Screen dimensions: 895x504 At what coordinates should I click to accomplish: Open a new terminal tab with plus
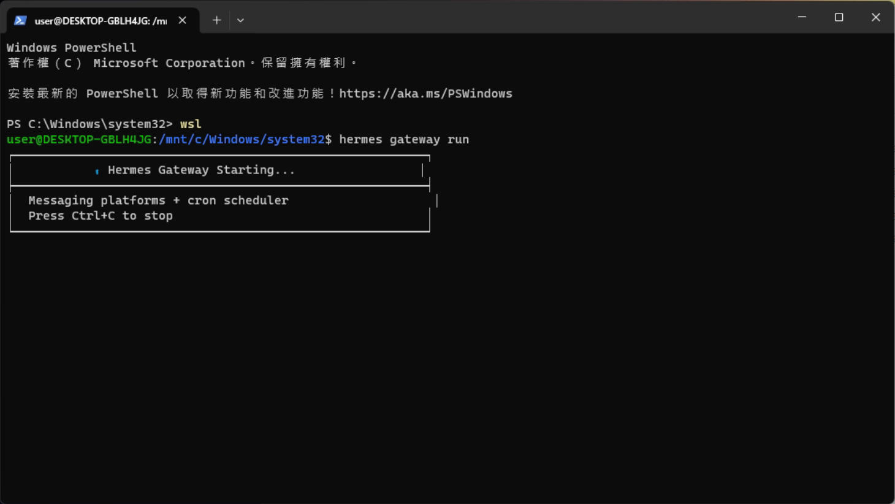pyautogui.click(x=216, y=20)
